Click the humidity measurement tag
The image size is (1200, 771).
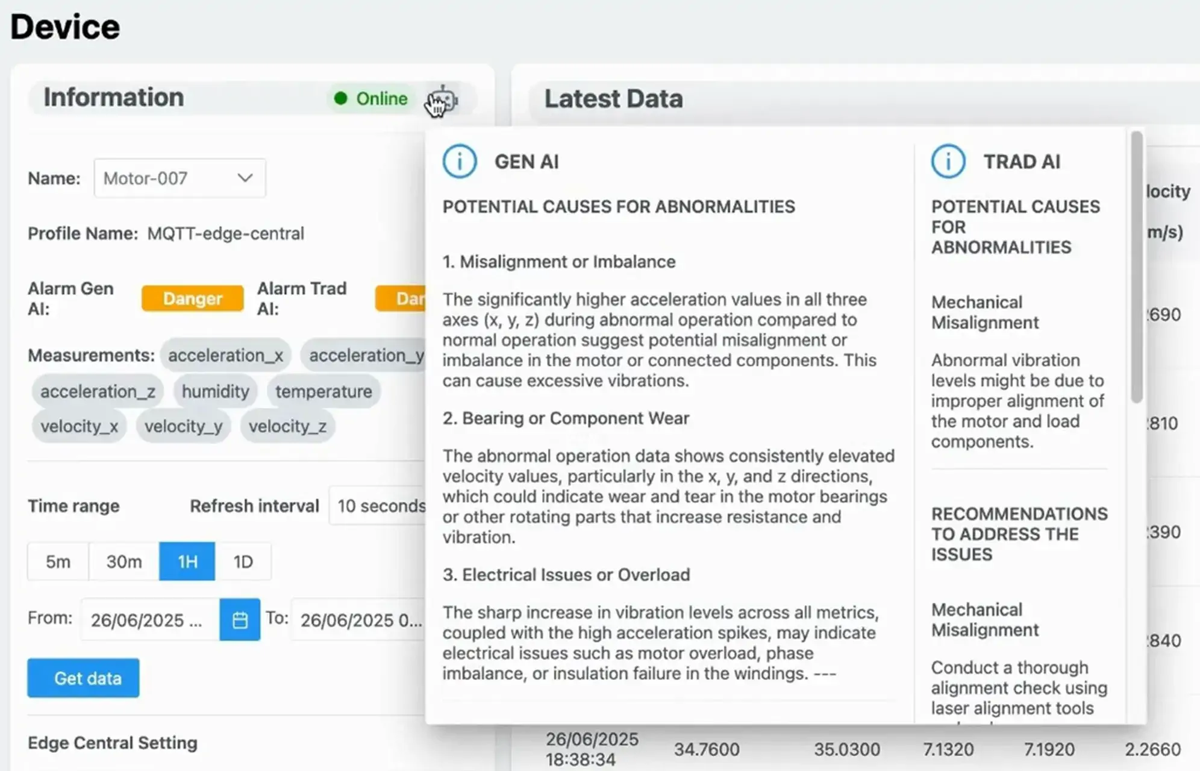215,392
